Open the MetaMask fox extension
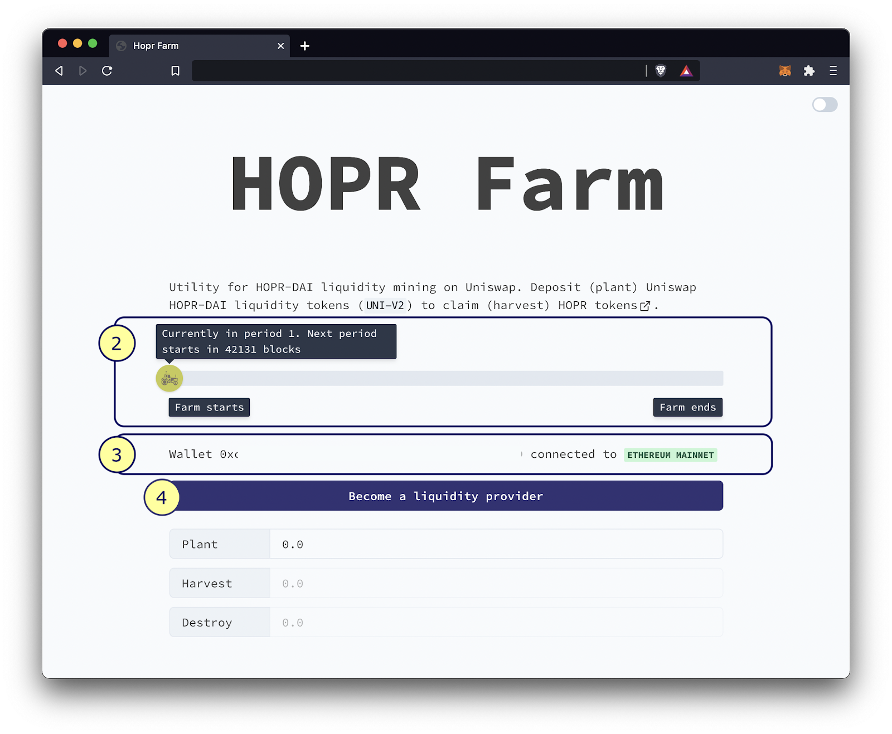892x734 pixels. click(x=785, y=71)
